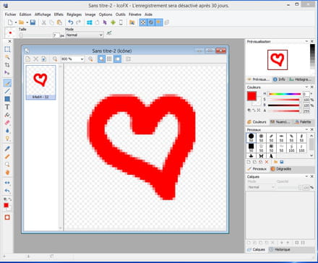
Task: Click the H hue rainbow slider
Action: 284,94
